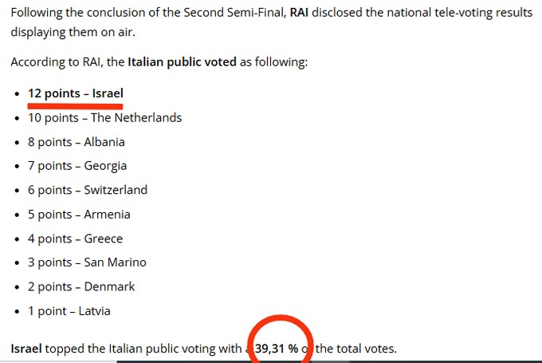Click the bold "Italian public voted" phrase
The image size is (542, 363).
coord(182,62)
